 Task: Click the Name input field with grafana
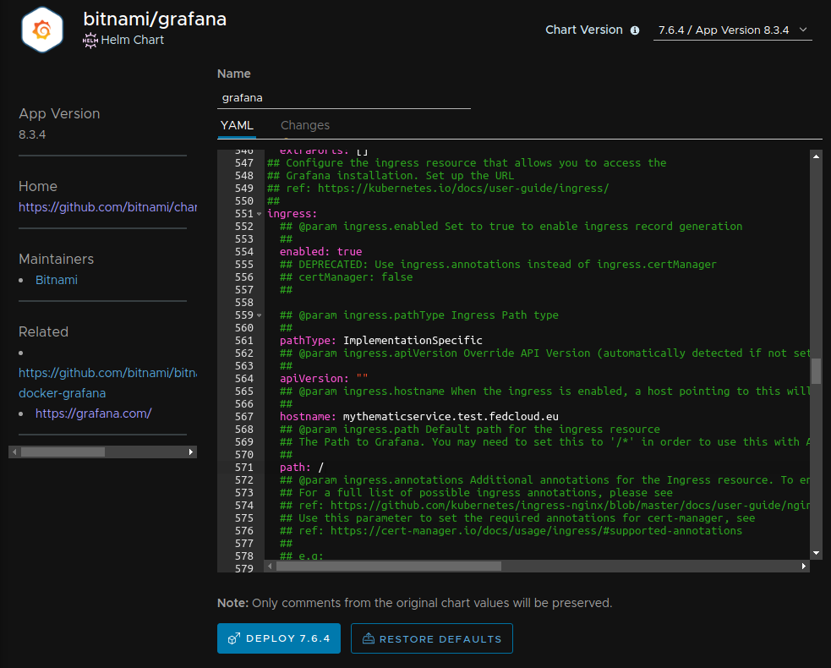(x=343, y=98)
